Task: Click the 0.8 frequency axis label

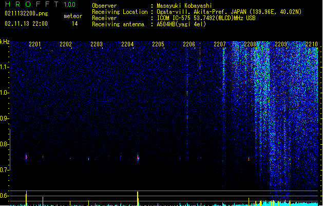Action: (x=5, y=144)
